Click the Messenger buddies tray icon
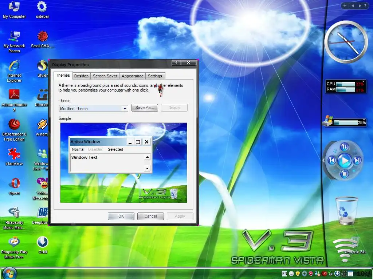 317,274
